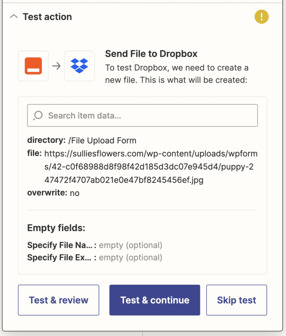286x336 pixels.
Task: Click the Test action title label
Action: click(x=47, y=17)
